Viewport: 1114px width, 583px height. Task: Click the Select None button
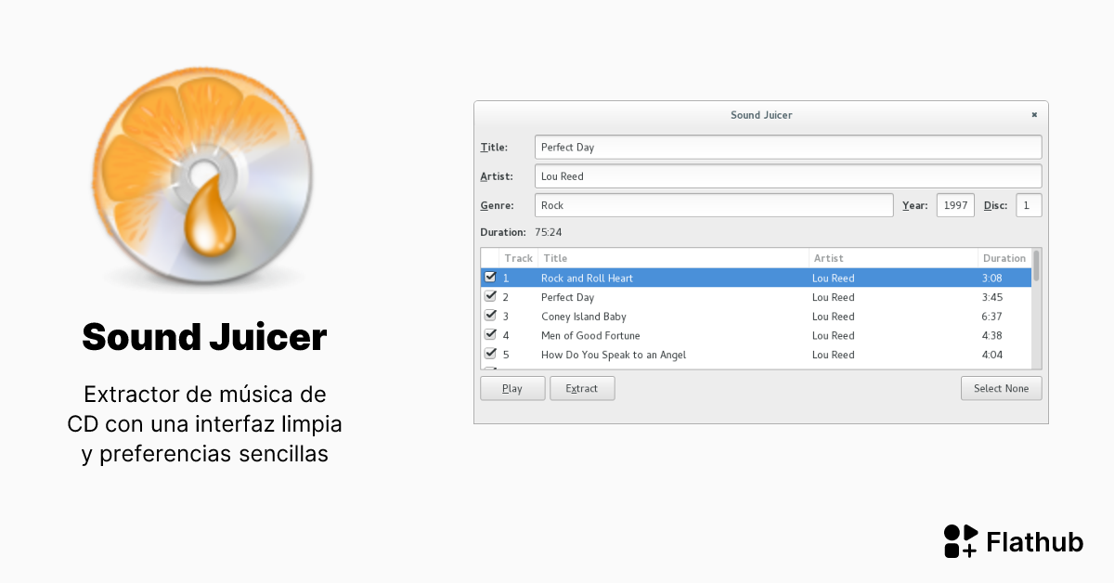pyautogui.click(x=1001, y=388)
